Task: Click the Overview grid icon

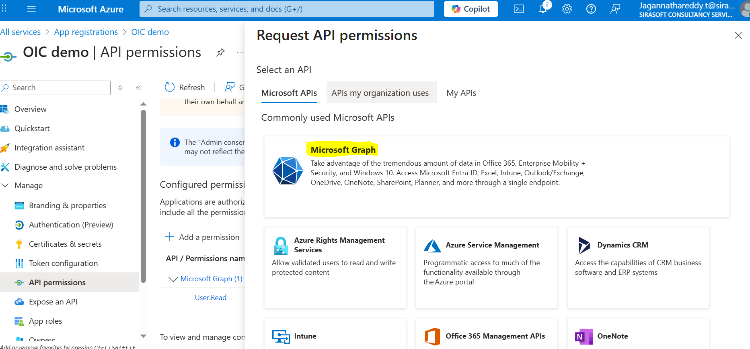Action: 4,109
